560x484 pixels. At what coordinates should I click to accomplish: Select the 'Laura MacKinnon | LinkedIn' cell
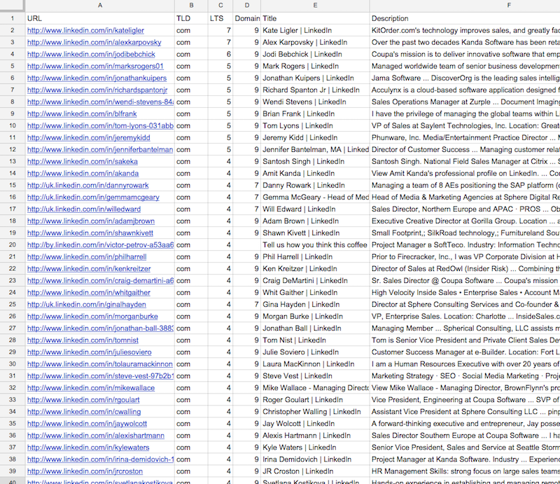(x=316, y=364)
